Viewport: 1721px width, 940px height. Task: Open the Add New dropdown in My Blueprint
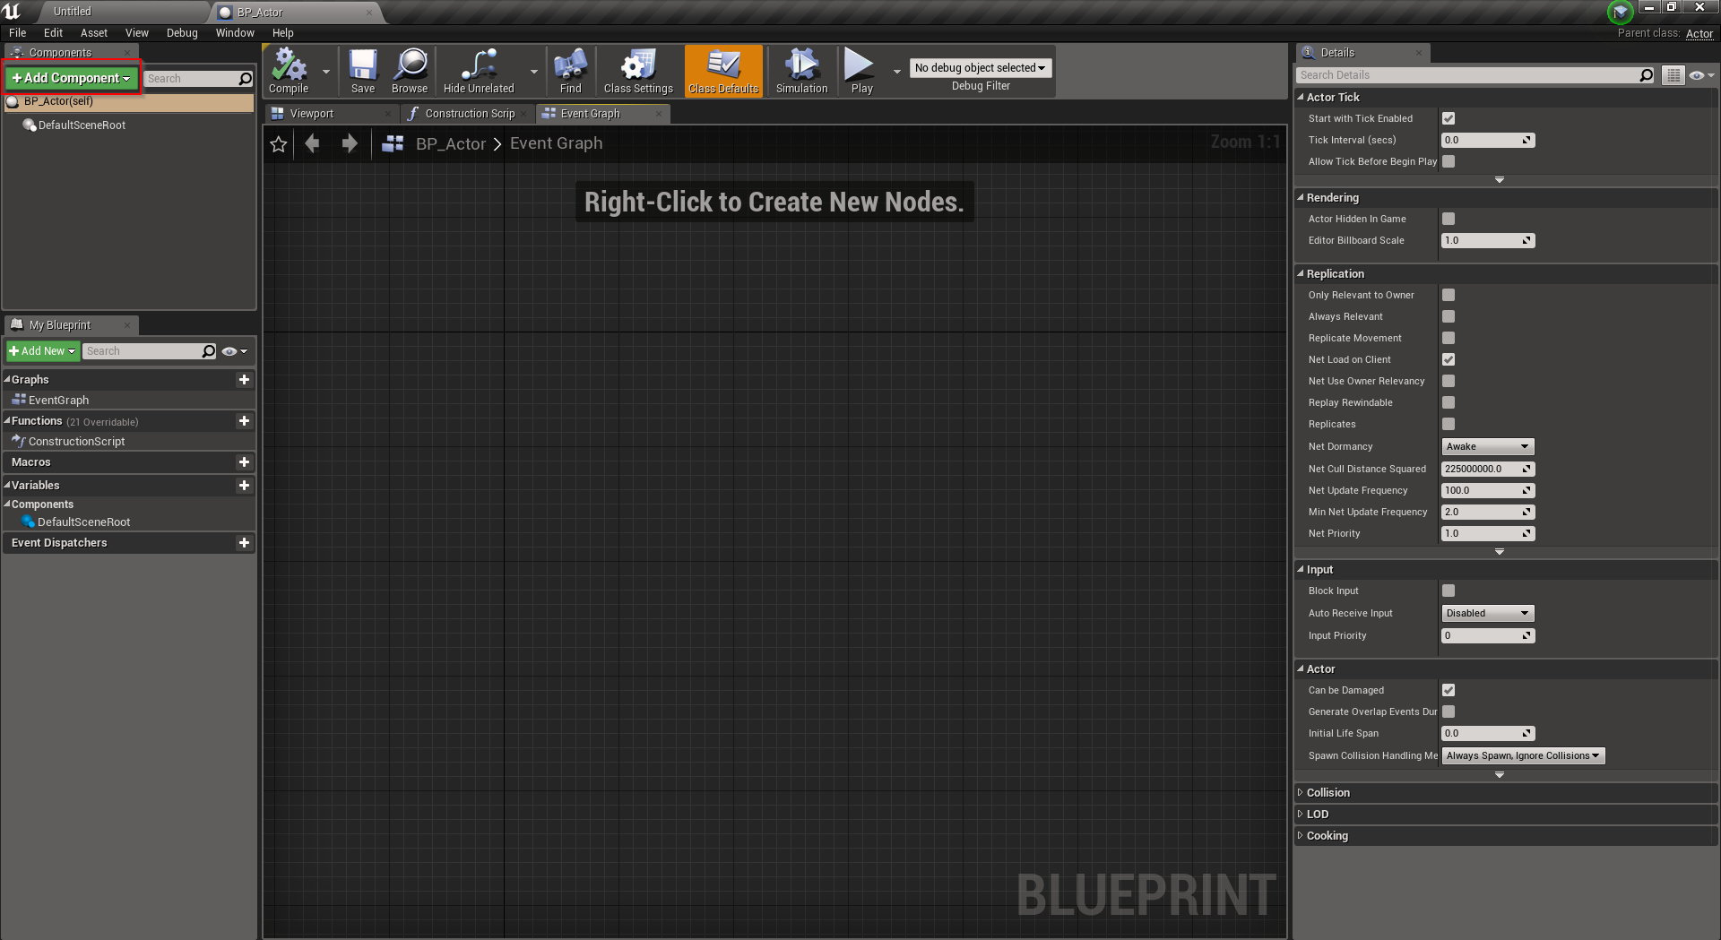click(42, 351)
